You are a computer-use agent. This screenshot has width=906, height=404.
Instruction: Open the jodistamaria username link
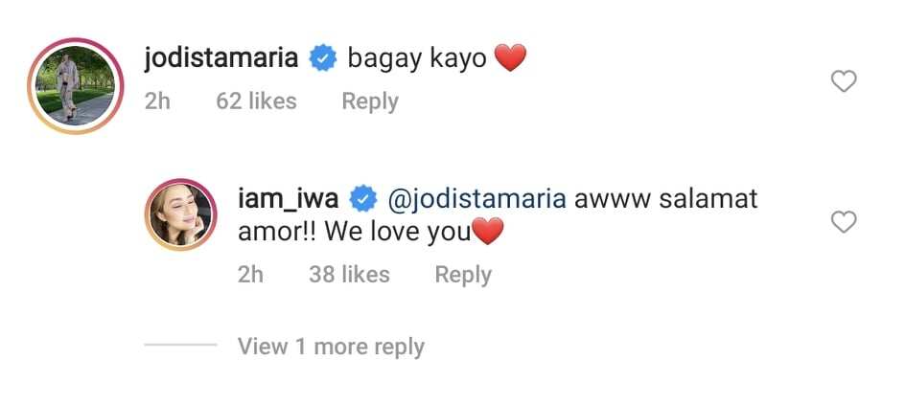[x=221, y=58]
